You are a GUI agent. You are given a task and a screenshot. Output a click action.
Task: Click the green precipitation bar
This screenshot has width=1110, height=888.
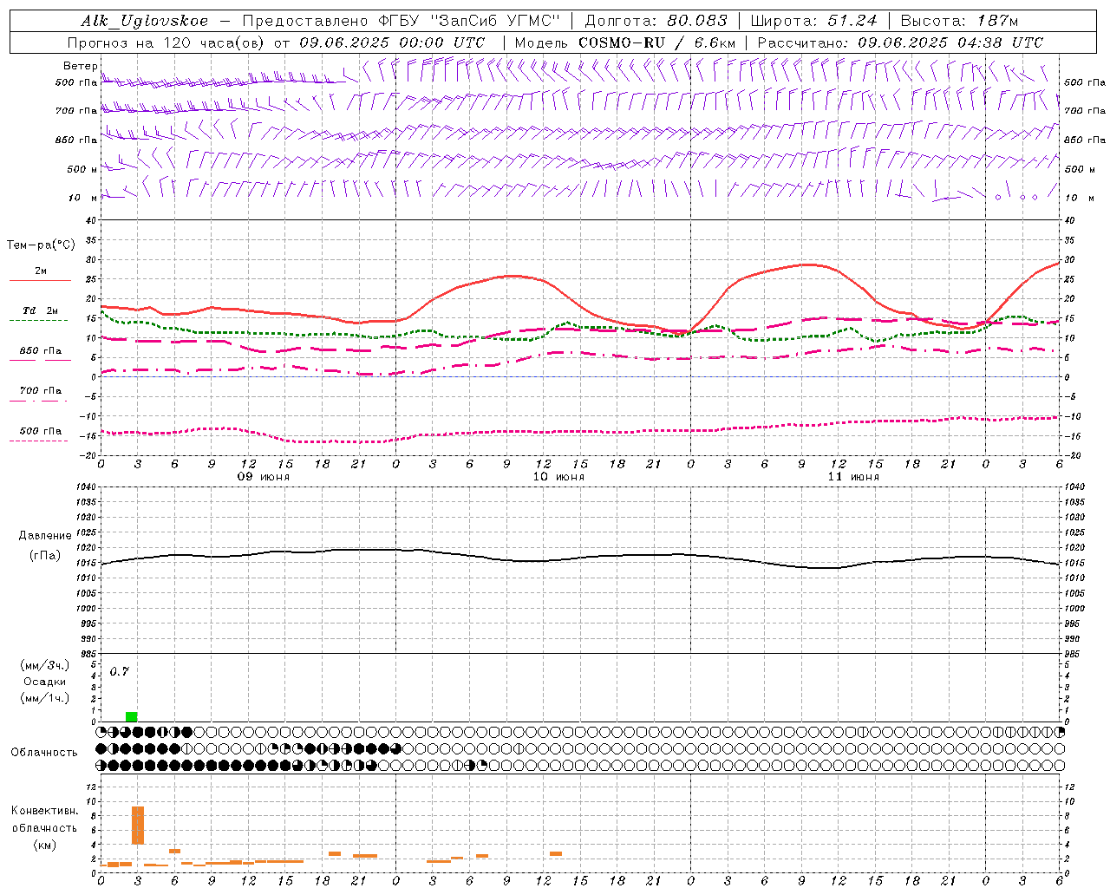coord(131,716)
